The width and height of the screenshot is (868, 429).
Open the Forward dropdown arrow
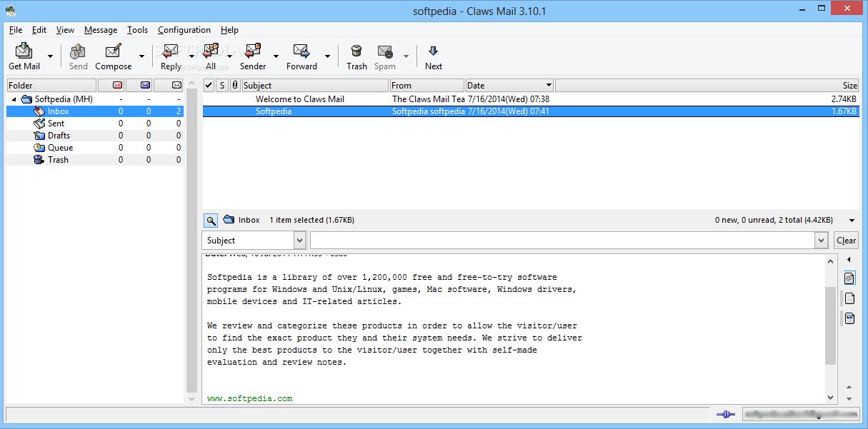coord(327,56)
